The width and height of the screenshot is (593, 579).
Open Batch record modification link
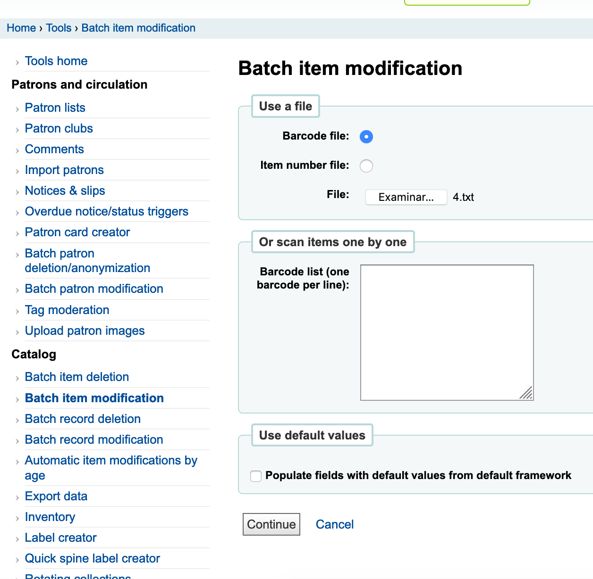click(x=94, y=439)
